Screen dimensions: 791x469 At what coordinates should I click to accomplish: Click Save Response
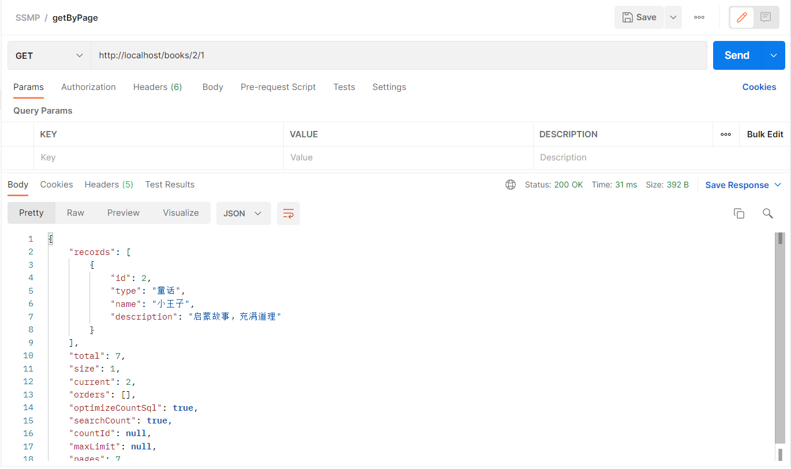737,185
